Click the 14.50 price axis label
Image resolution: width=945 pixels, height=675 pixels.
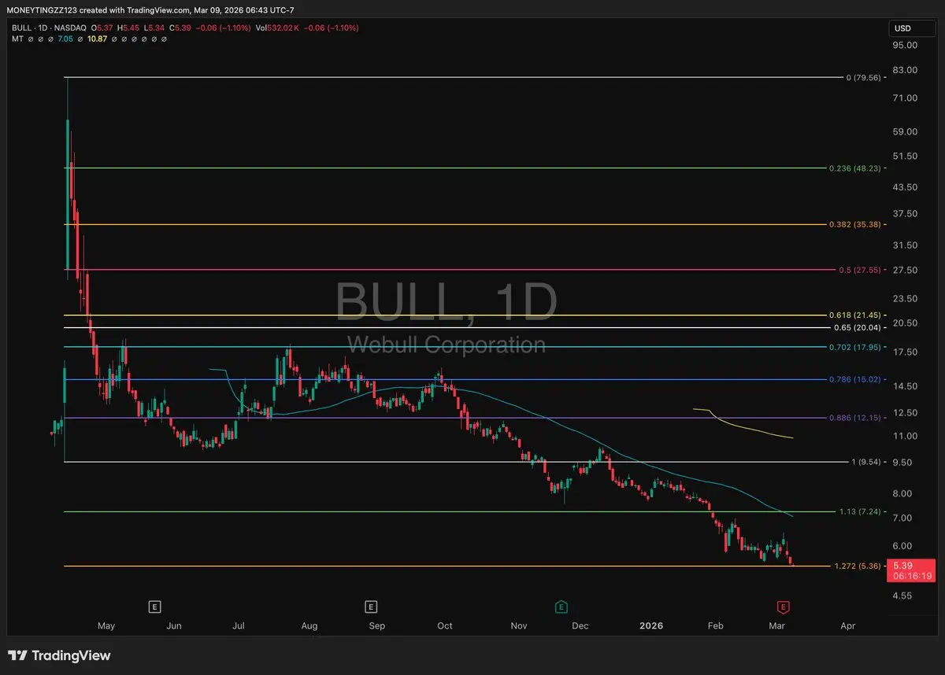click(x=906, y=386)
